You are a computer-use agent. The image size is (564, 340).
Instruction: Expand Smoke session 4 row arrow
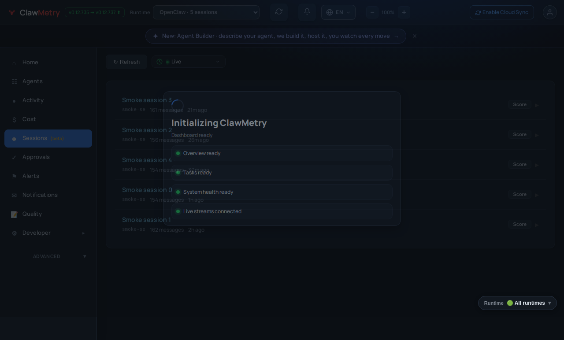tap(537, 165)
